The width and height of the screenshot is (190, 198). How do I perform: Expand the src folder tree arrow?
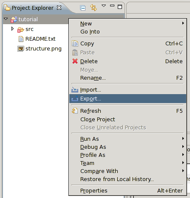coord(12,29)
